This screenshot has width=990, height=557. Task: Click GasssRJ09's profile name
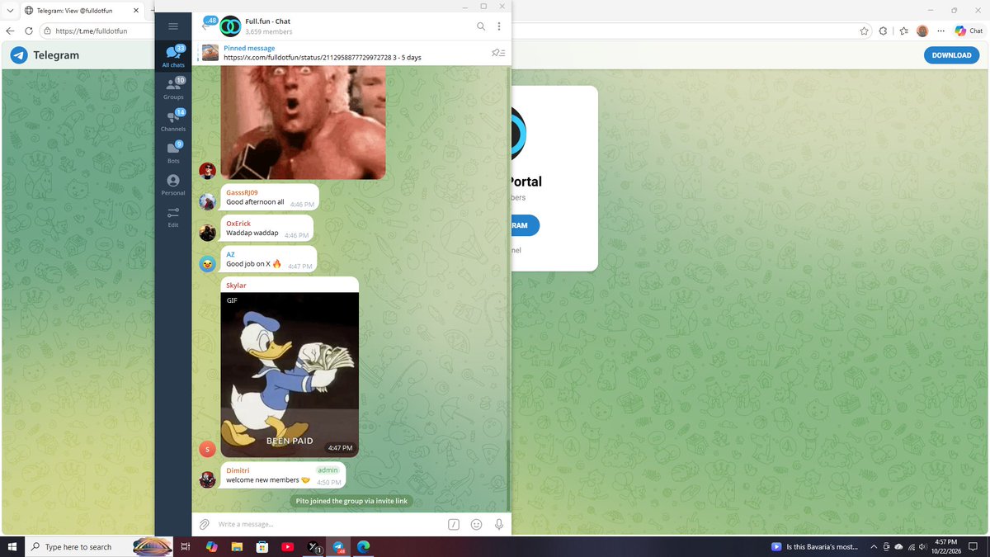click(242, 192)
